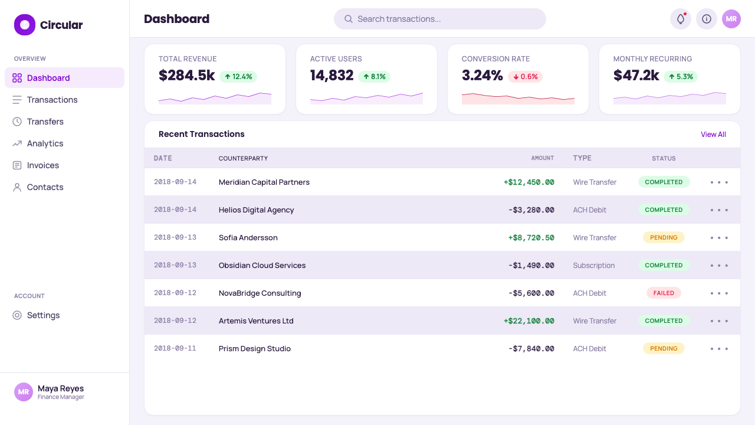Open Contacts from the sidebar
The height and width of the screenshot is (425, 755).
(64, 187)
